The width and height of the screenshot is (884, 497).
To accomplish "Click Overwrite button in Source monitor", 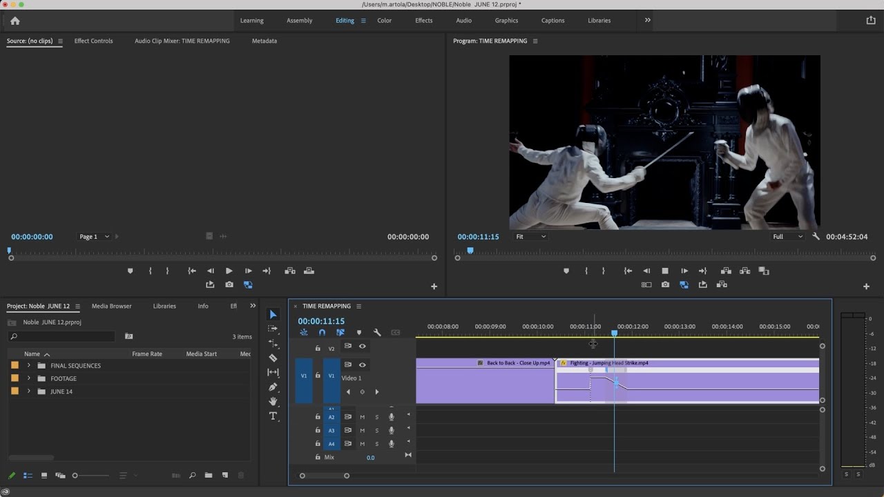I will coord(309,271).
